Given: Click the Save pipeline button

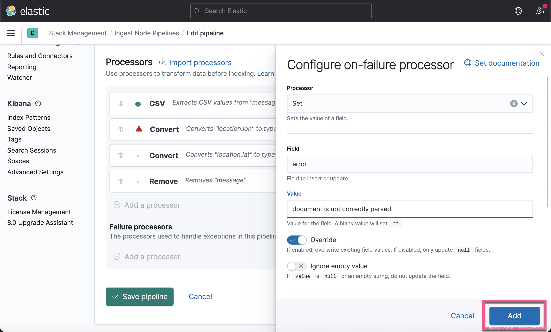Looking at the screenshot, I should 140,296.
